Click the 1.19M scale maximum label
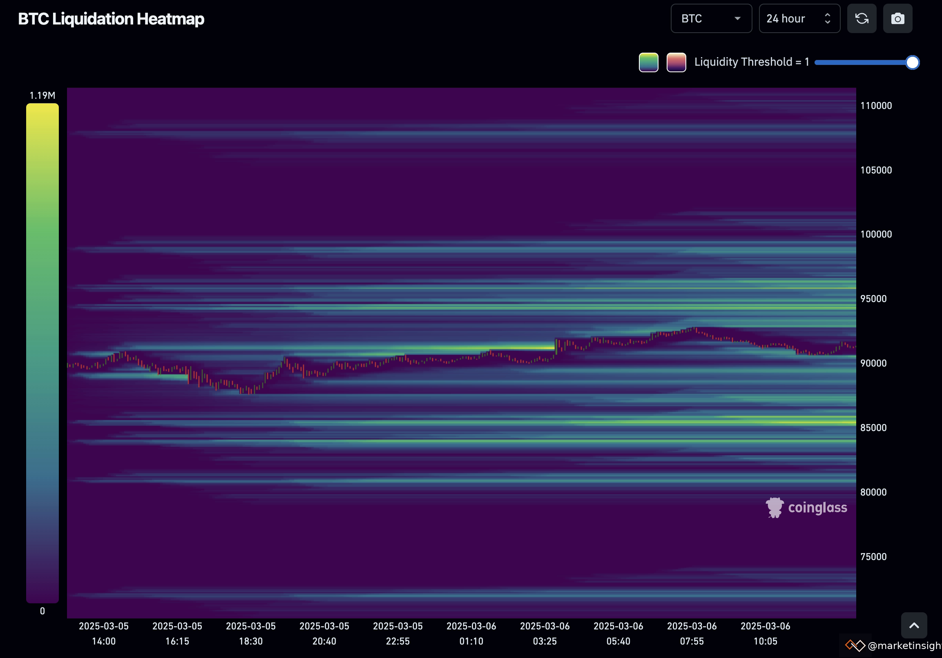This screenshot has width=942, height=658. click(42, 96)
